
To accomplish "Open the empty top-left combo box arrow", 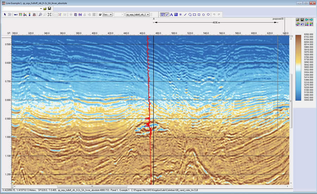I will click(41, 9).
